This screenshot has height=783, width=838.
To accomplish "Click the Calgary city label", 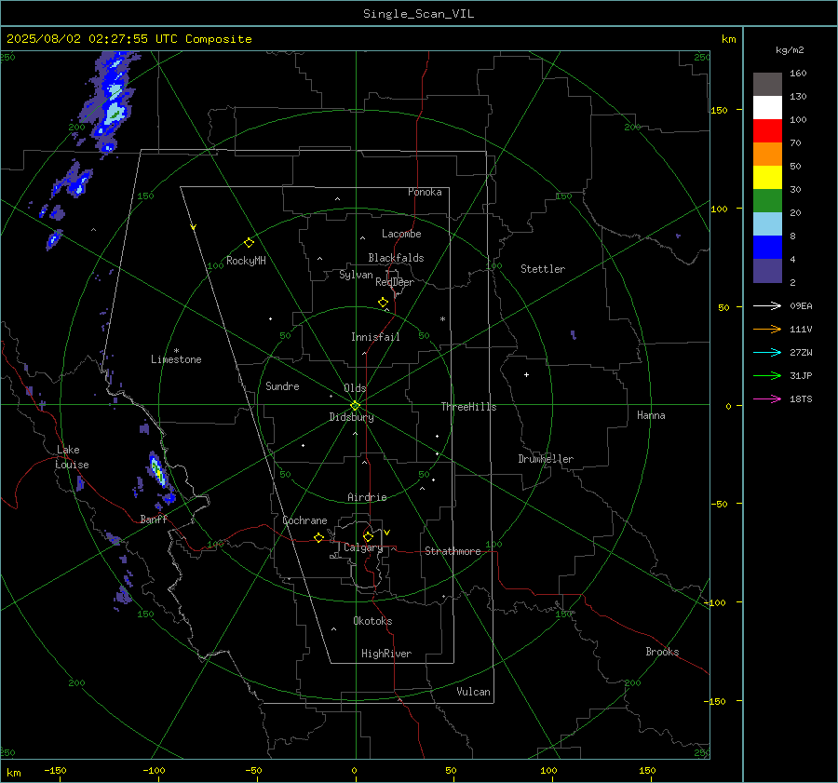I will [363, 547].
